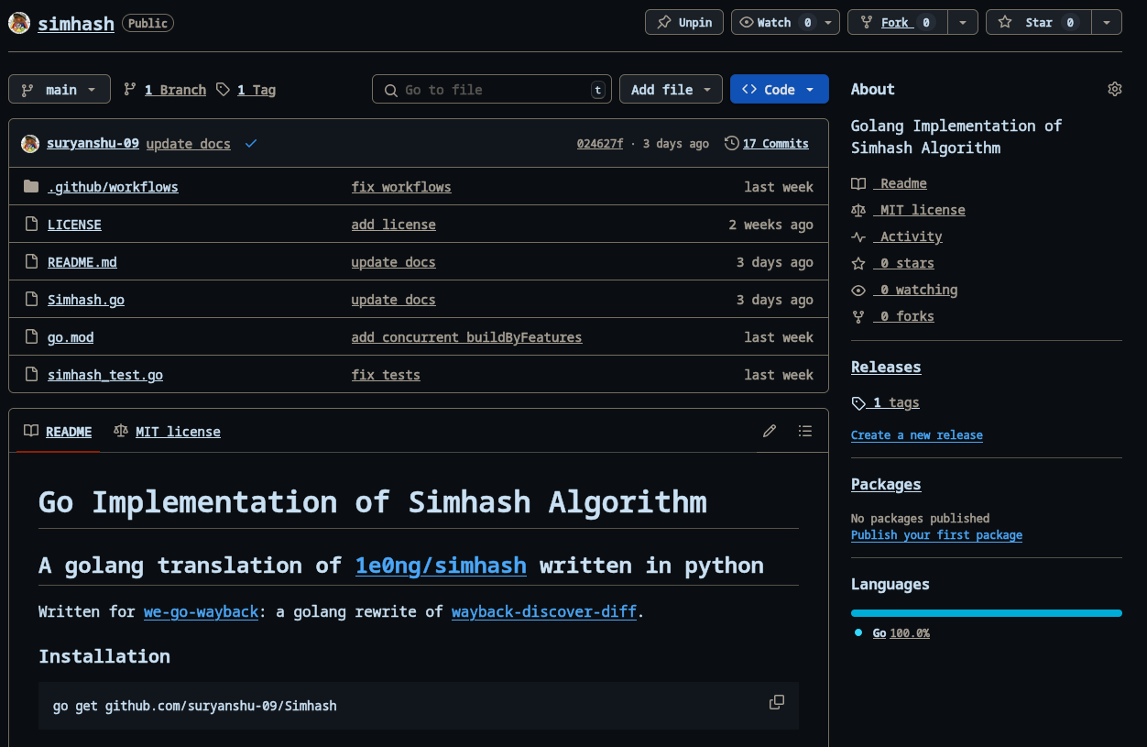Click the file icon beside go.mod
Screen dimensions: 1147x747
pos(31,337)
